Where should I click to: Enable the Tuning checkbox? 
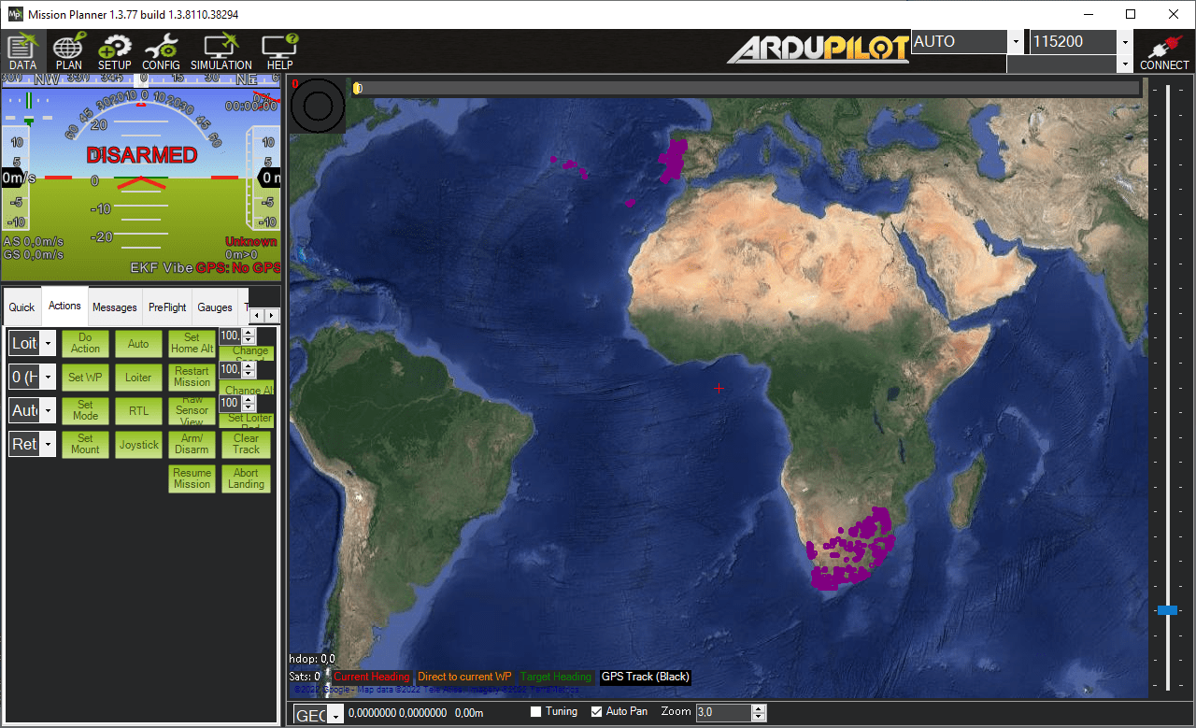click(x=536, y=712)
